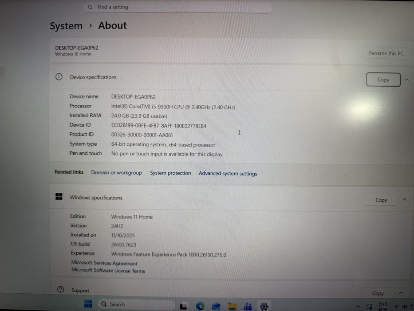
Task: Click Rename this PC button
Action: [386, 53]
